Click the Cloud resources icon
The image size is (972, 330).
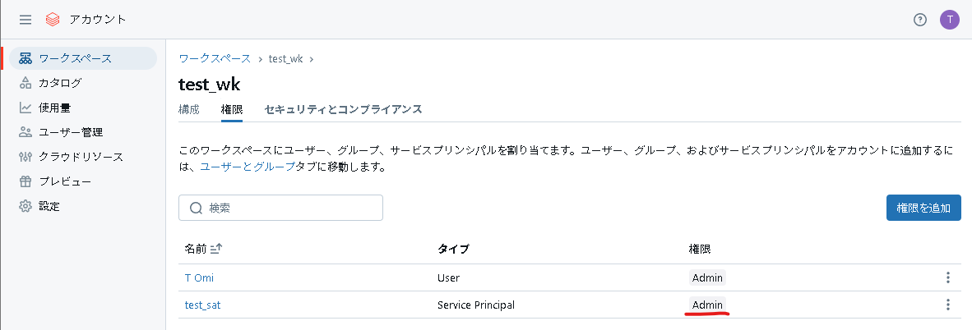pos(25,157)
